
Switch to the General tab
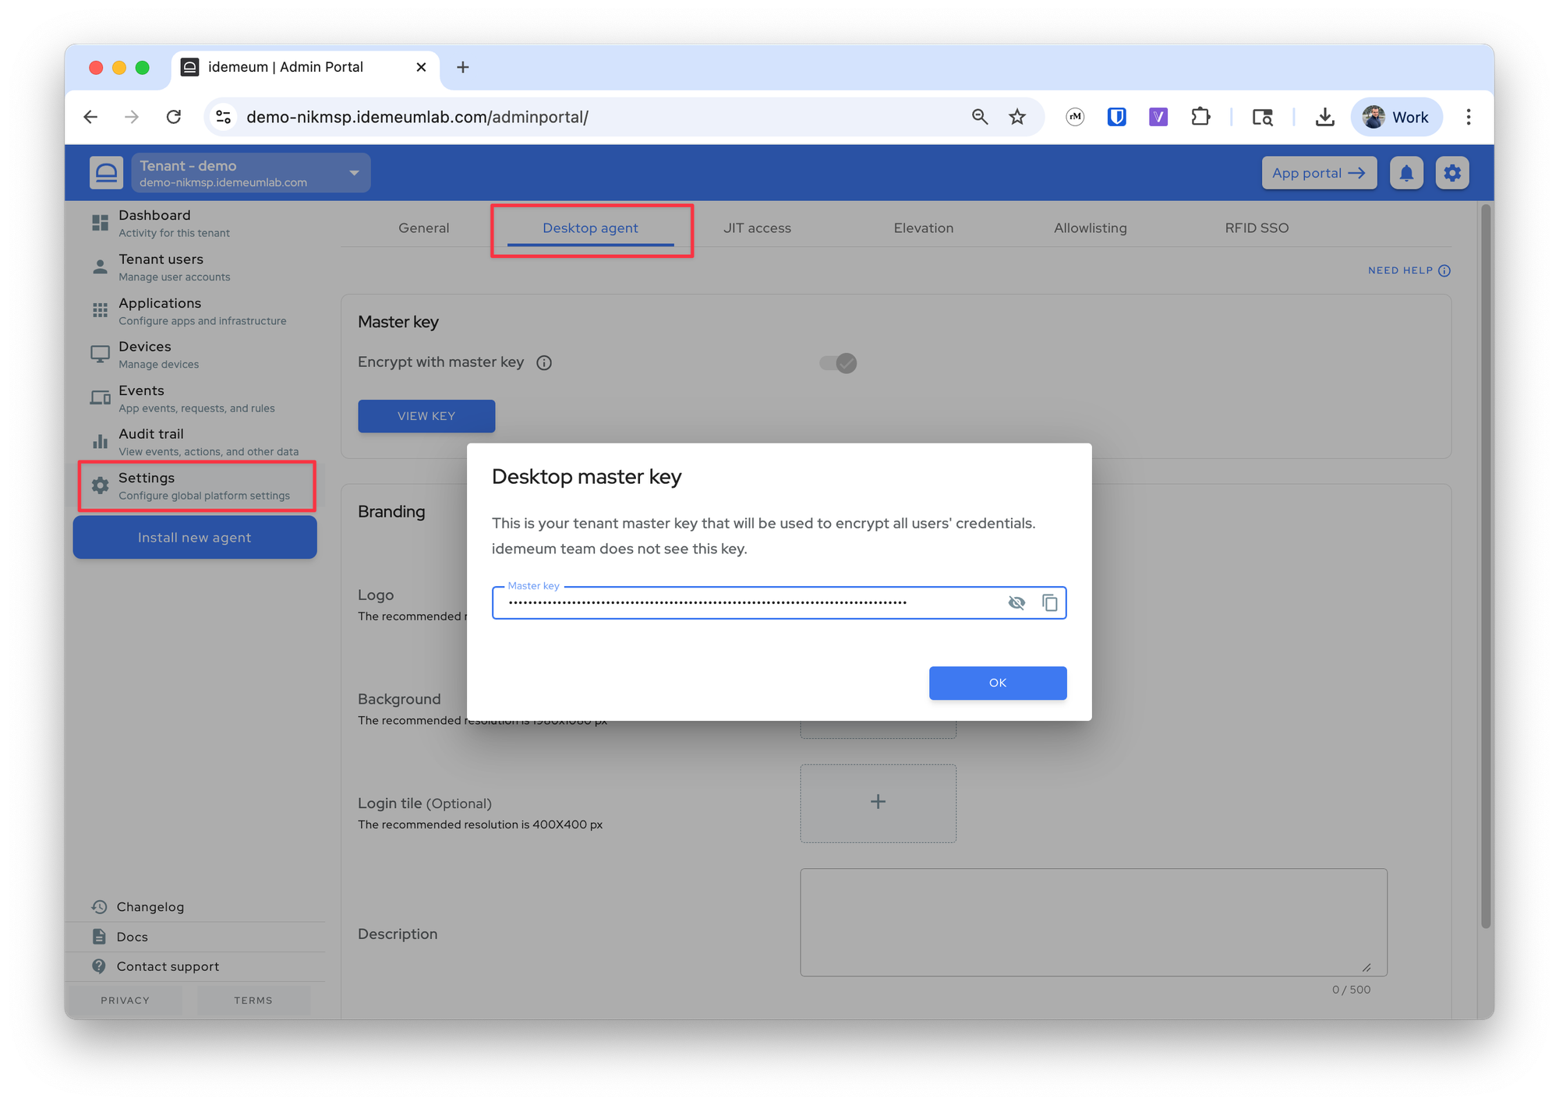[x=423, y=228]
